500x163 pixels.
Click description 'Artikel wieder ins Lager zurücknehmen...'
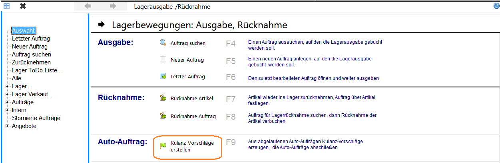pos(312,100)
